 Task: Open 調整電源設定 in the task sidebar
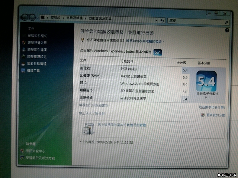[x=37, y=57]
